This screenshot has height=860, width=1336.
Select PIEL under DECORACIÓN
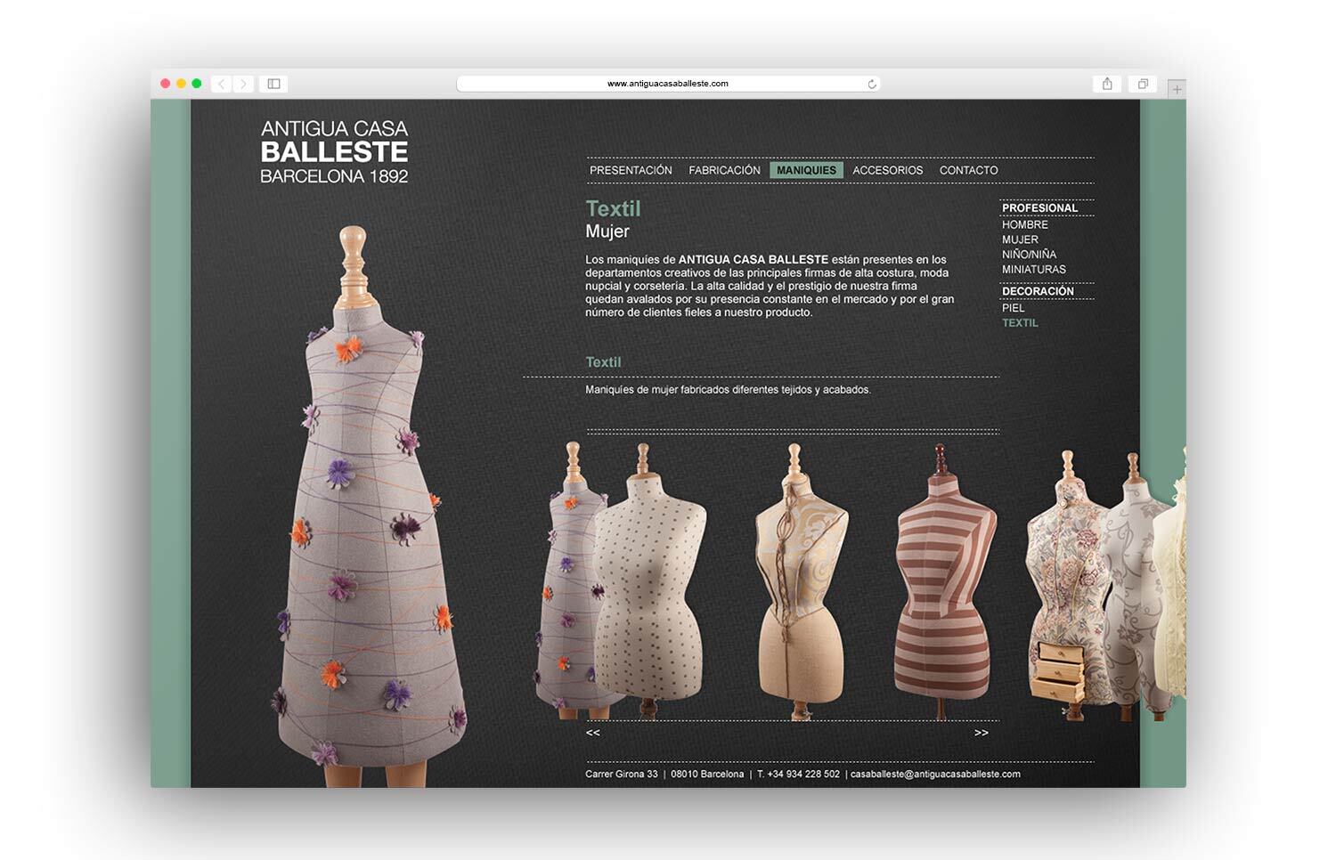point(1014,307)
